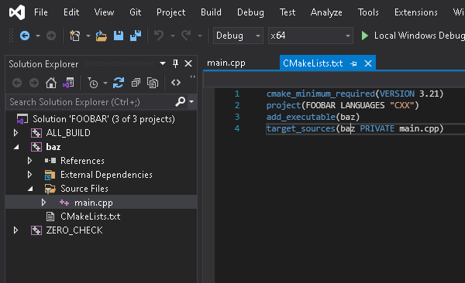Select the ALL_BUILD project name
The width and height of the screenshot is (465, 283).
[x=68, y=133]
